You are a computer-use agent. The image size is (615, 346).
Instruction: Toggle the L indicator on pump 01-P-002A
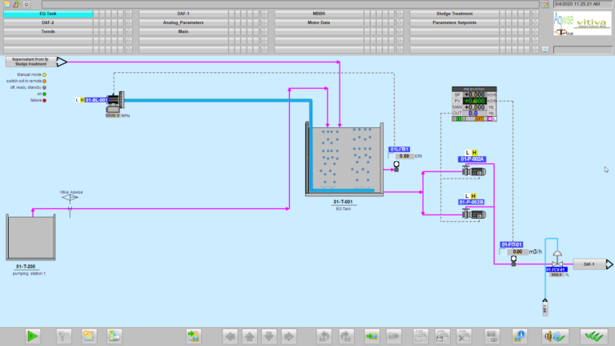click(467, 152)
